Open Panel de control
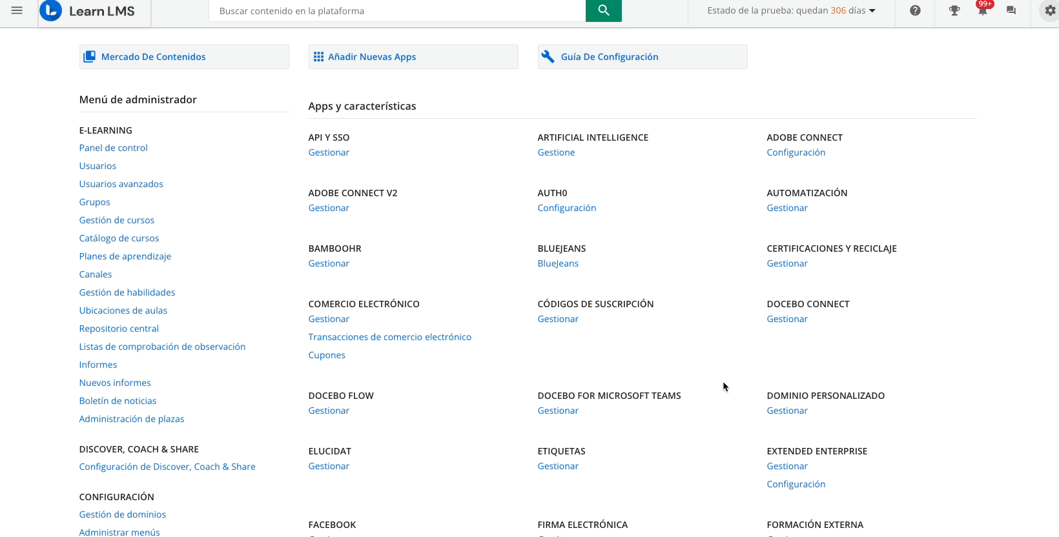The height and width of the screenshot is (537, 1059). point(113,148)
